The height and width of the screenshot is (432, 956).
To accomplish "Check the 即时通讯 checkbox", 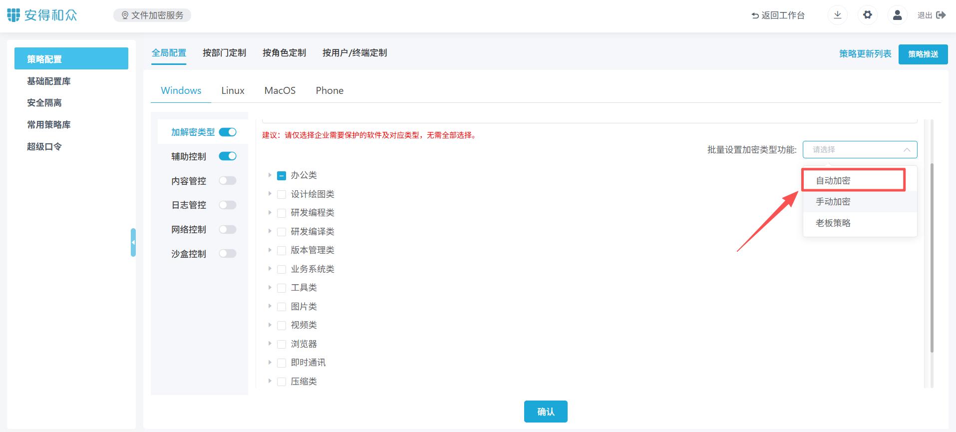I will [282, 363].
